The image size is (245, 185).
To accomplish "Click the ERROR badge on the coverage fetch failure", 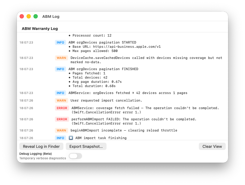I will (62, 108).
